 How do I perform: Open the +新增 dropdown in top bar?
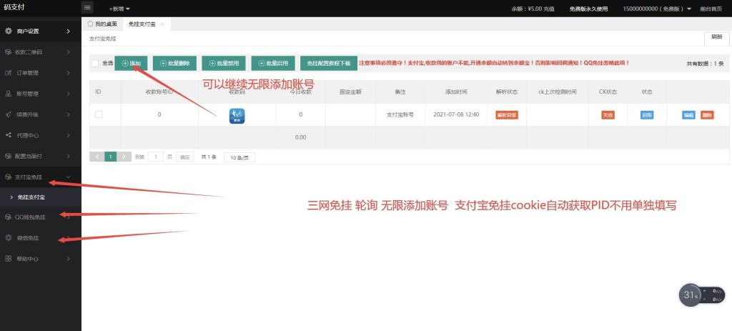tap(119, 8)
